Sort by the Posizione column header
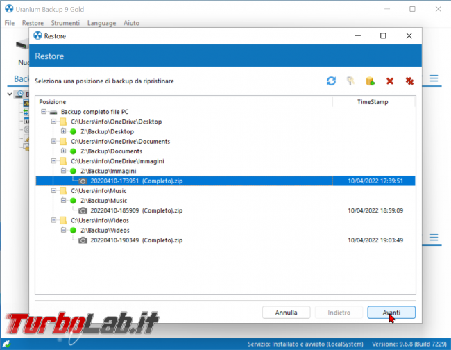 184,102
